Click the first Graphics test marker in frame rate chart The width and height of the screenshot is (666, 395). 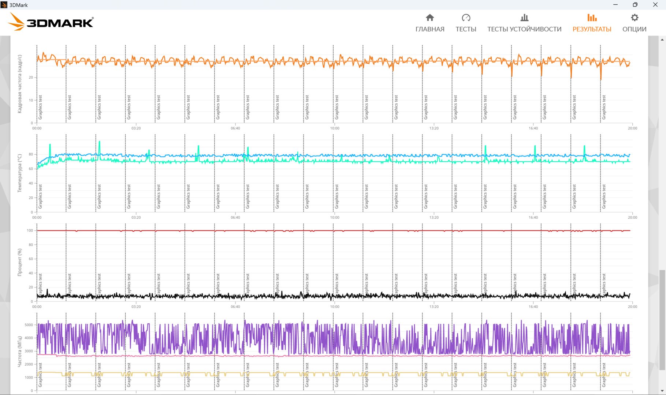point(40,107)
